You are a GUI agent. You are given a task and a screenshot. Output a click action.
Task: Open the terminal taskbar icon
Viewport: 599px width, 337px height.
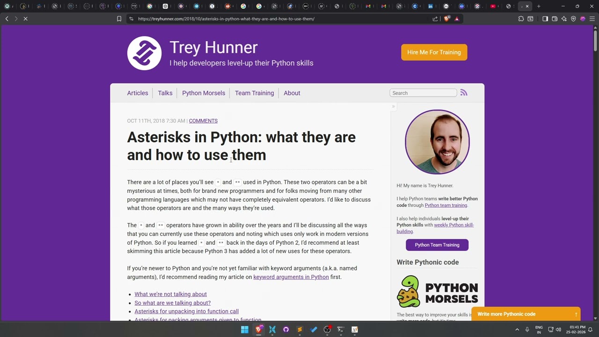341,330
